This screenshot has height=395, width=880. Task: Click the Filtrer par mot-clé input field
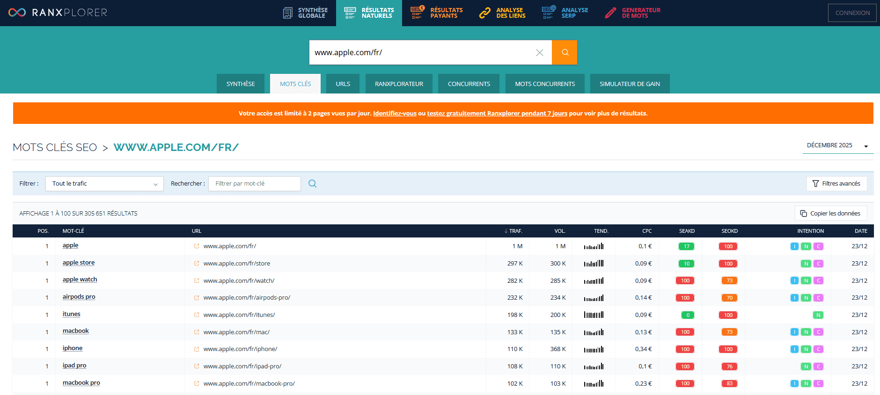pos(254,184)
